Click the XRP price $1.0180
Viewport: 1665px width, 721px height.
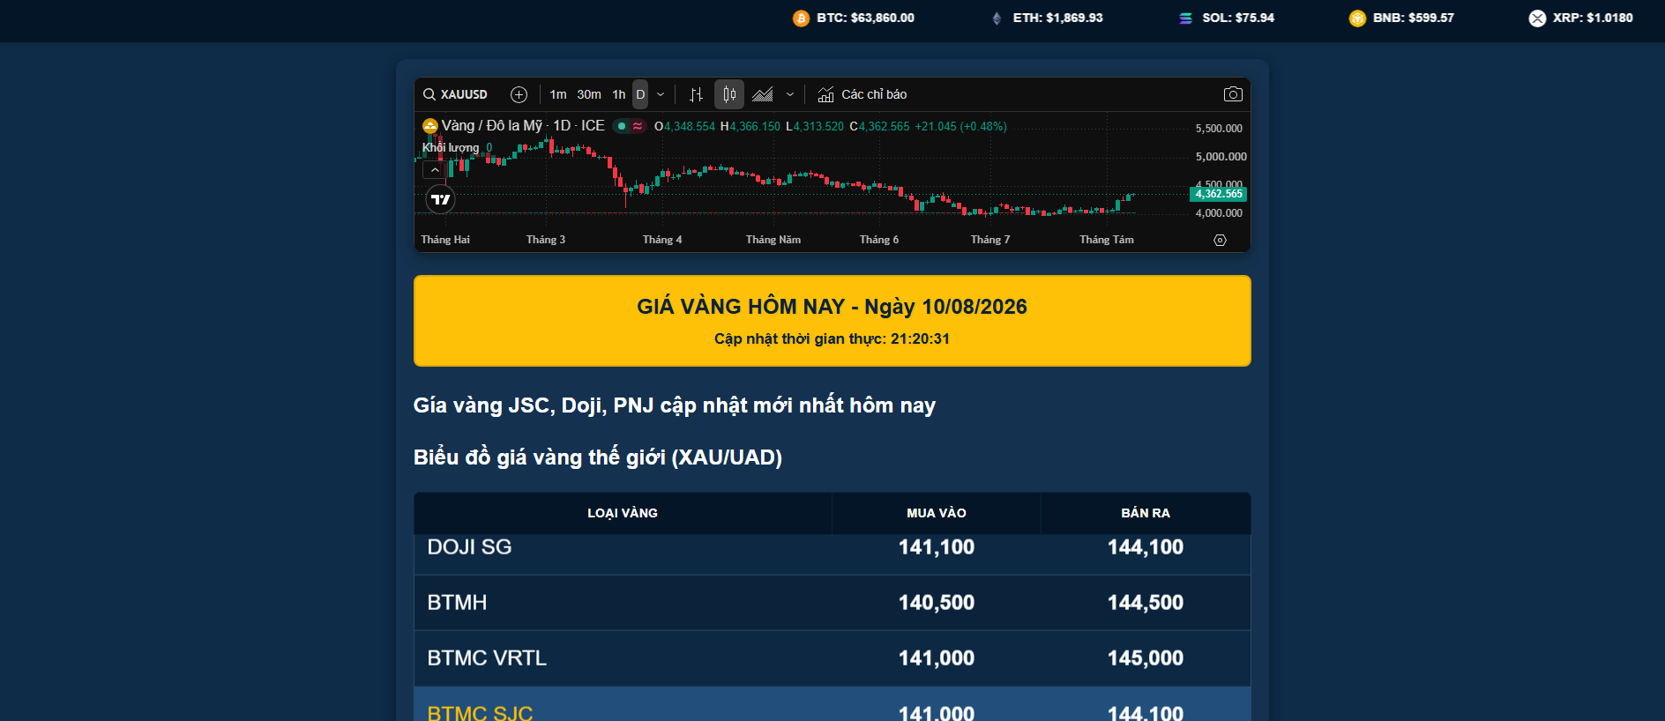[1609, 18]
